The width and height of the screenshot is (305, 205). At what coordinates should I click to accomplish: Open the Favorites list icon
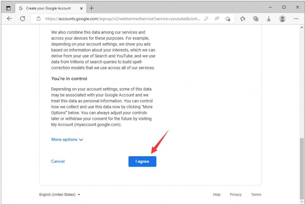tap(243, 19)
